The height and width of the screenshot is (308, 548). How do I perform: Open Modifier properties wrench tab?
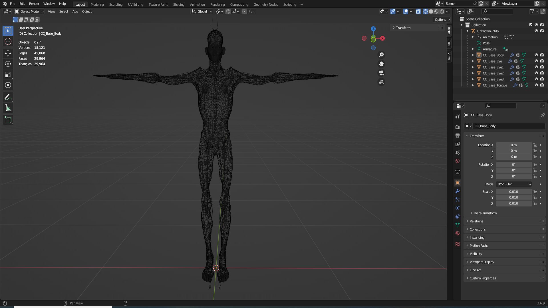(458, 191)
